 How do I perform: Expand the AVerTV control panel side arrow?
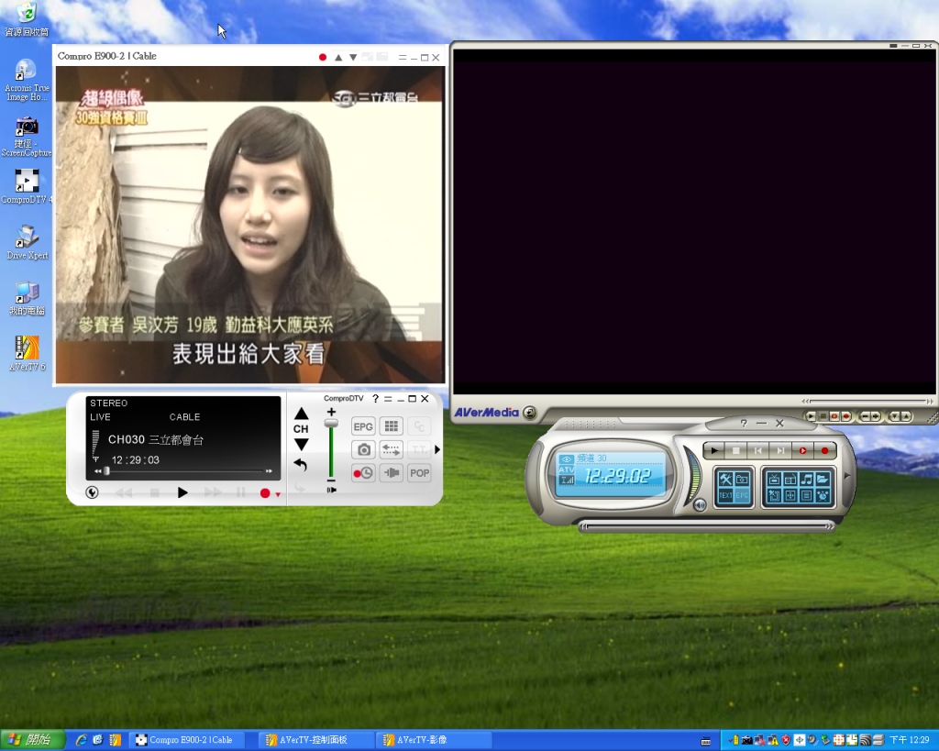846,476
